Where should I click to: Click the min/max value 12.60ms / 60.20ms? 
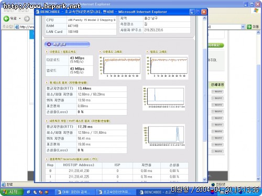coord(91,95)
